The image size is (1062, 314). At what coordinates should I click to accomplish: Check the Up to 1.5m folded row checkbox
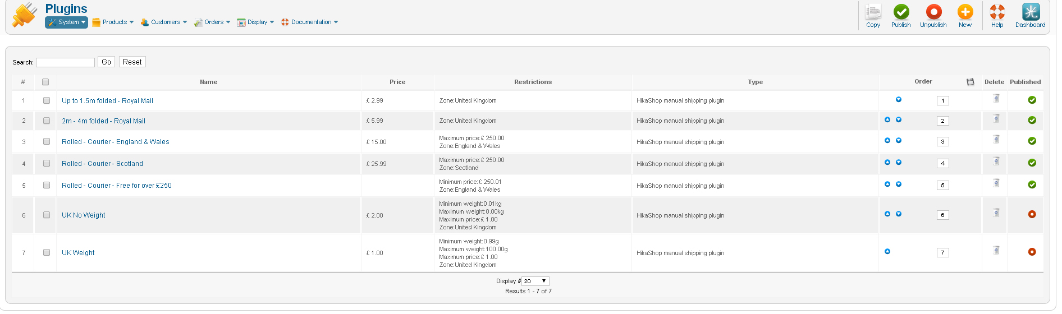[47, 100]
